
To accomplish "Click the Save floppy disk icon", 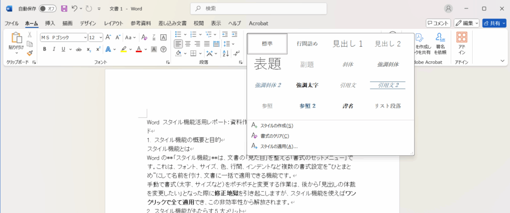I will tap(64, 8).
